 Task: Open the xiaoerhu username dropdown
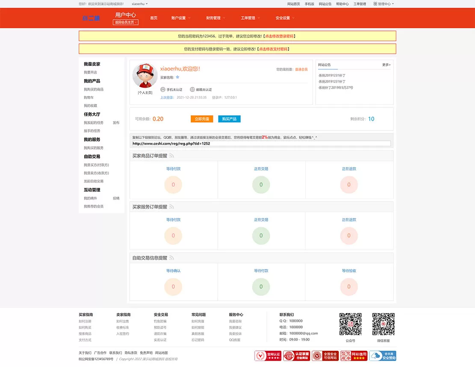tap(140, 4)
